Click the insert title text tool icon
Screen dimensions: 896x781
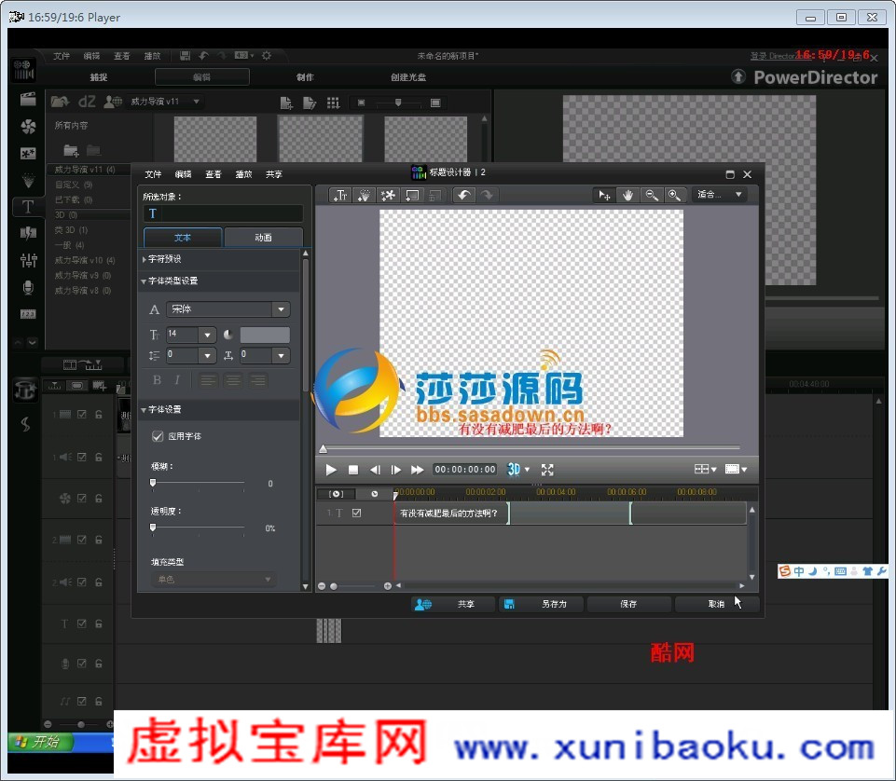[341, 195]
